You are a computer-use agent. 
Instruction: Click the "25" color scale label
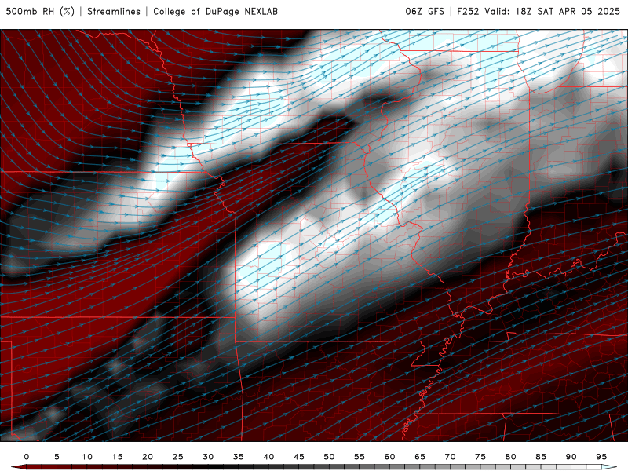coord(178,457)
